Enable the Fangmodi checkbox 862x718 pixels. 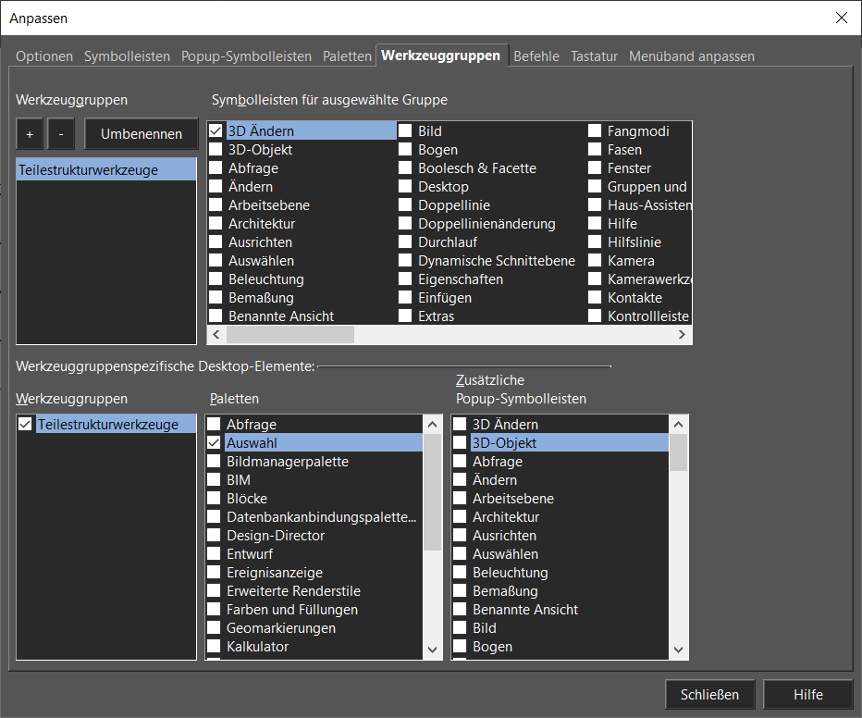(595, 131)
